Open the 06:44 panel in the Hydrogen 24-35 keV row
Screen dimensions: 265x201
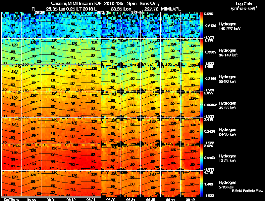[170, 131]
